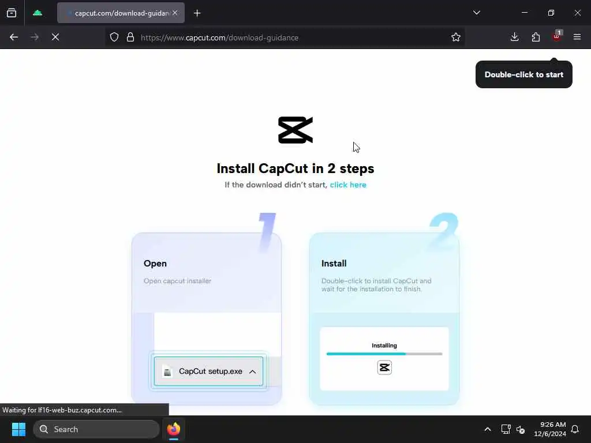
Task: Open the tracking protection shield
Action: click(114, 37)
